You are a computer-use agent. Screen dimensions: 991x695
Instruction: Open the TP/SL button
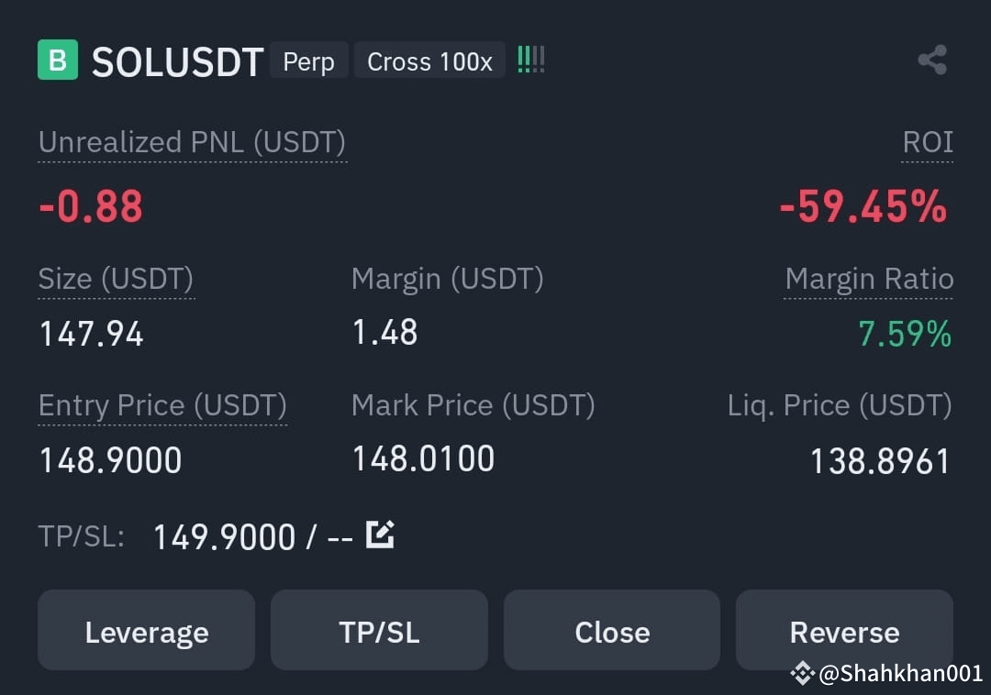pyautogui.click(x=379, y=630)
